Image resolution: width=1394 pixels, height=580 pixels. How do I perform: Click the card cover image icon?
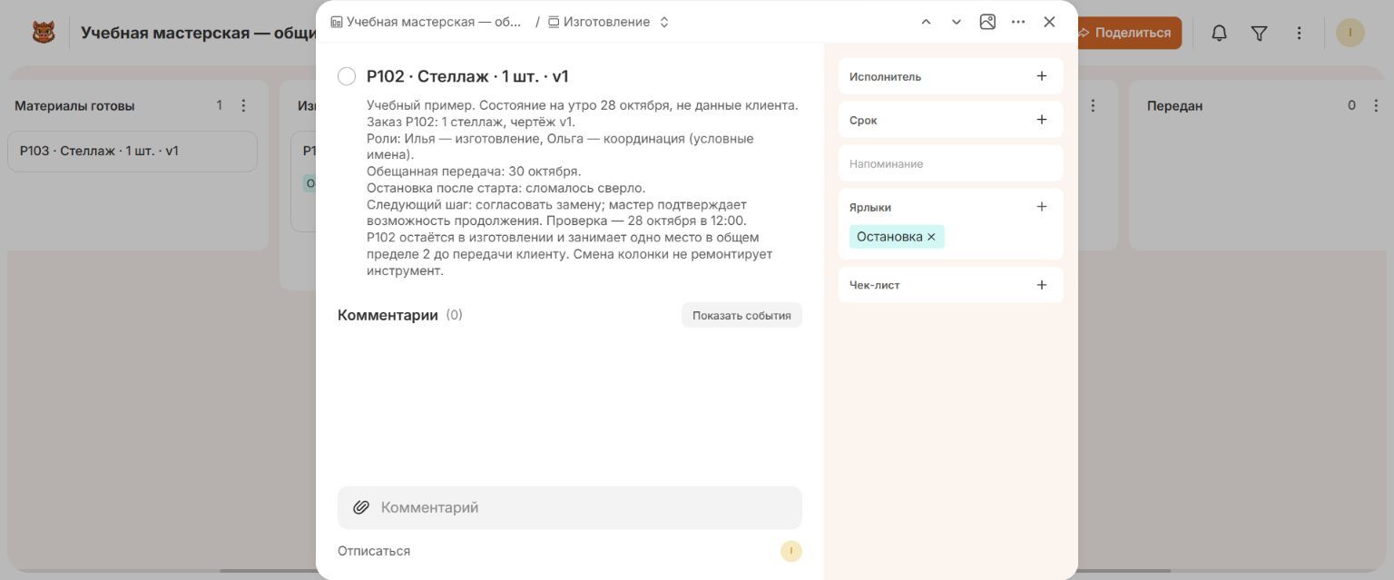coord(987,22)
